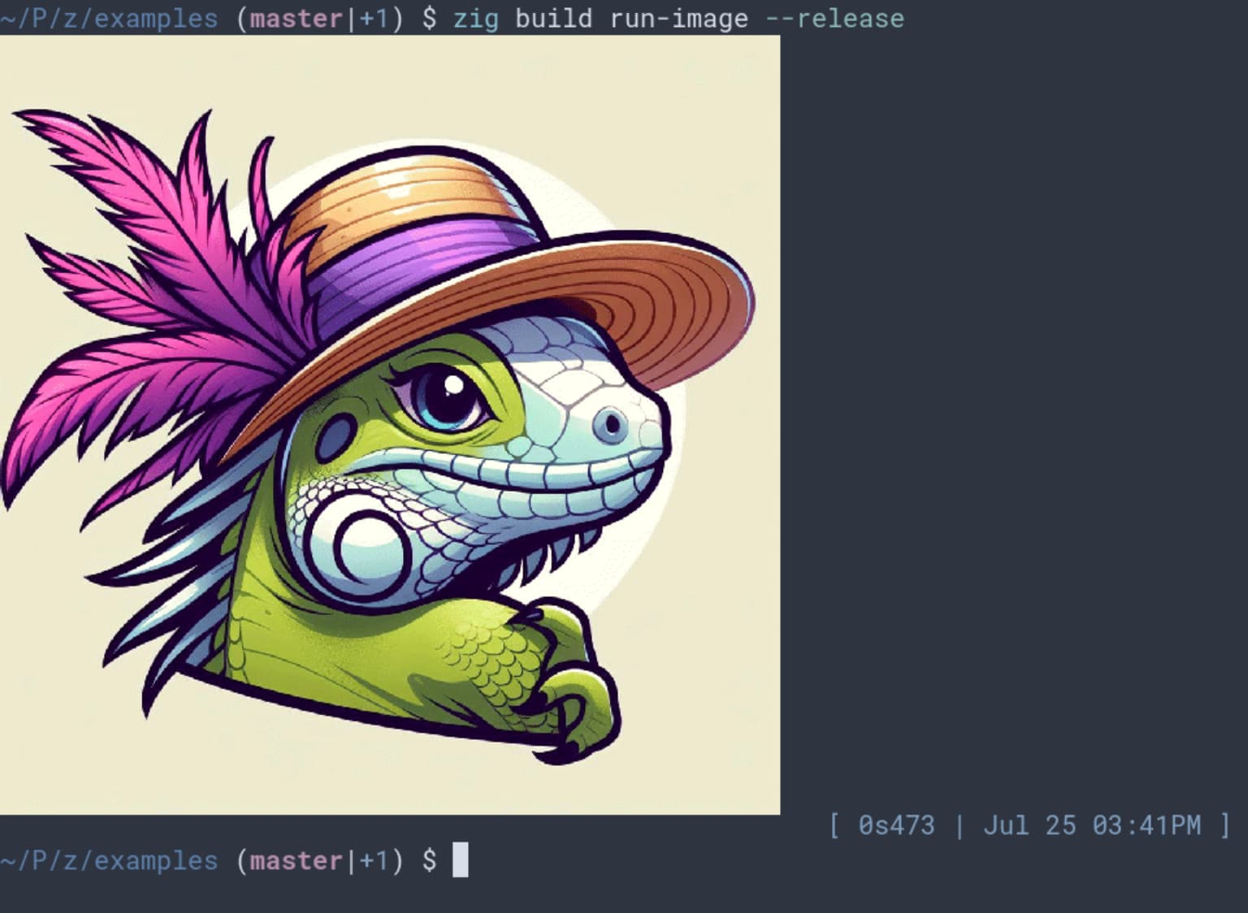The height and width of the screenshot is (913, 1248).
Task: Click the master branch label on the top line
Action: (297, 18)
